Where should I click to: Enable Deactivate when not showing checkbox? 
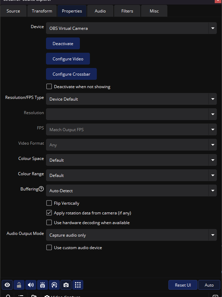point(49,86)
